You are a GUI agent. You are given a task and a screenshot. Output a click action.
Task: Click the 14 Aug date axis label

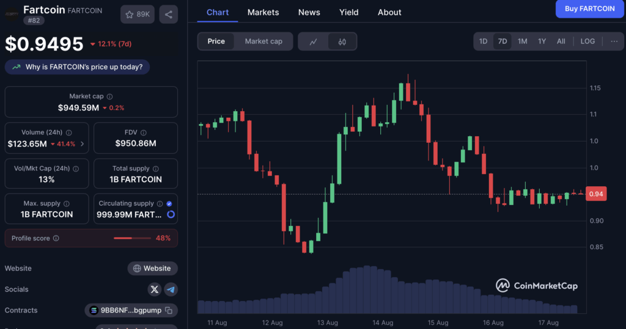click(x=383, y=323)
